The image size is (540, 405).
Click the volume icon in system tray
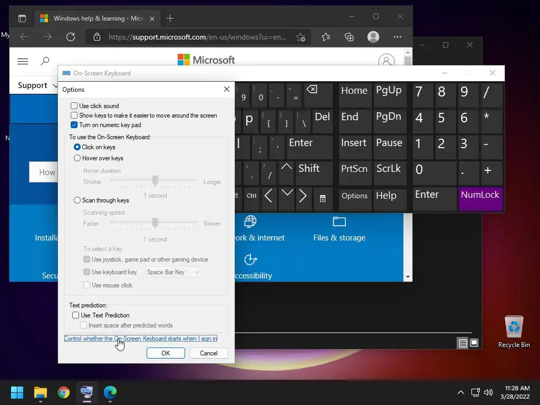tap(488, 392)
